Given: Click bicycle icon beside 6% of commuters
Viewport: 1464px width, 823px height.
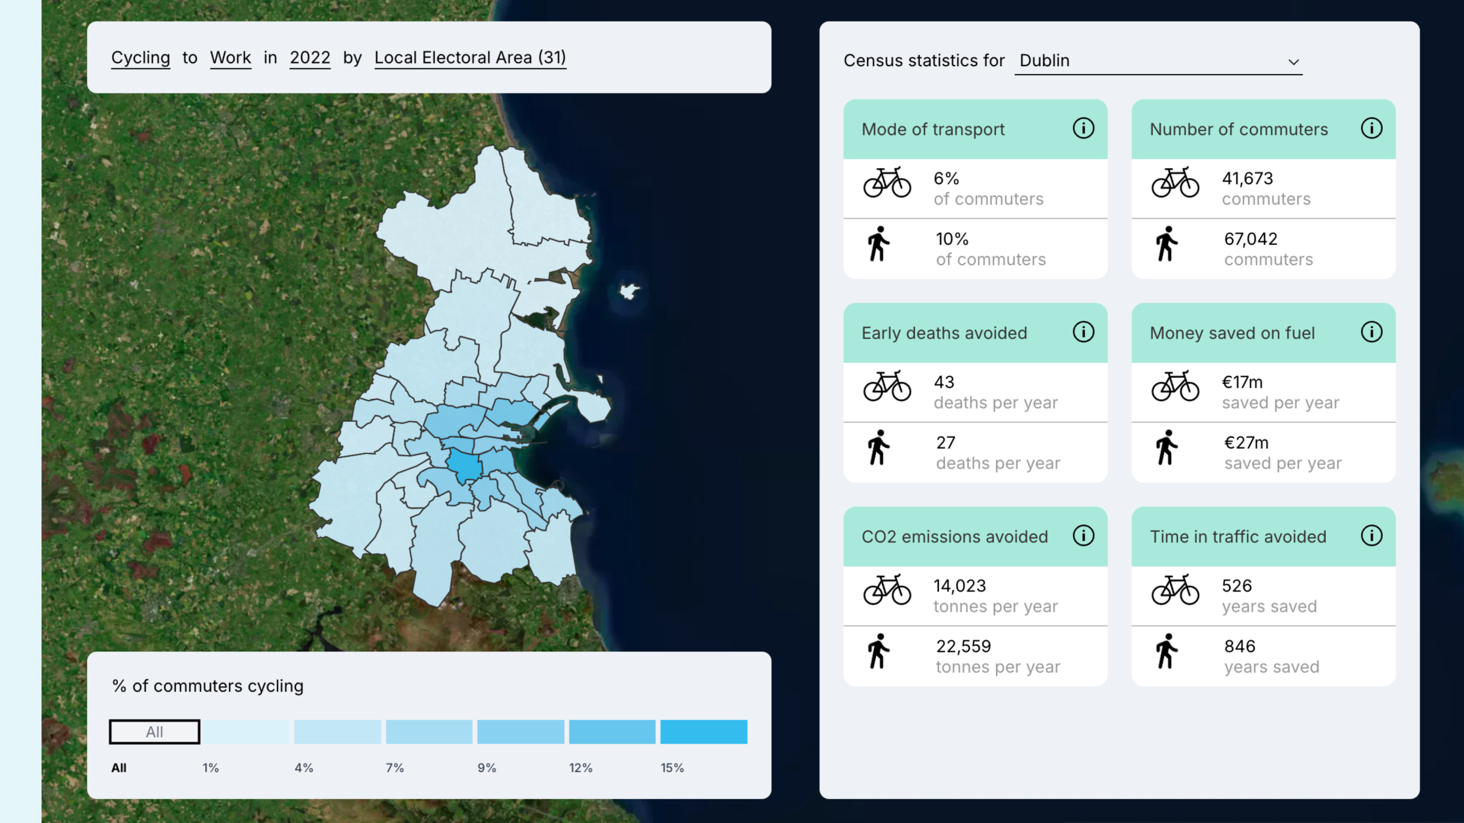Looking at the screenshot, I should [x=887, y=182].
